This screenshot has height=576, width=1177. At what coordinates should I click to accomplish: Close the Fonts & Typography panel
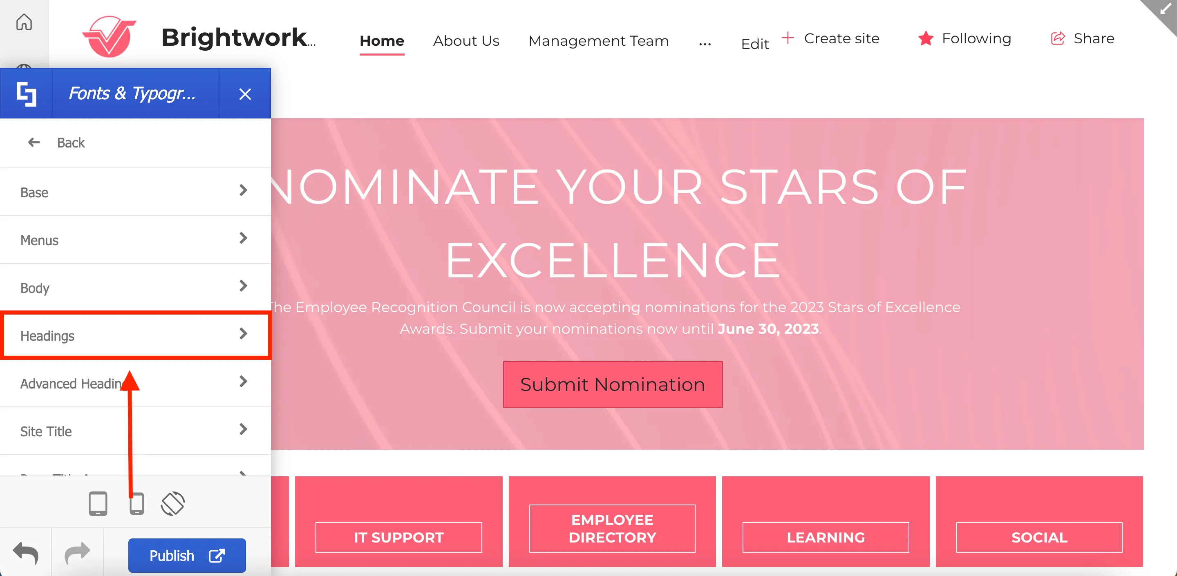pos(245,94)
